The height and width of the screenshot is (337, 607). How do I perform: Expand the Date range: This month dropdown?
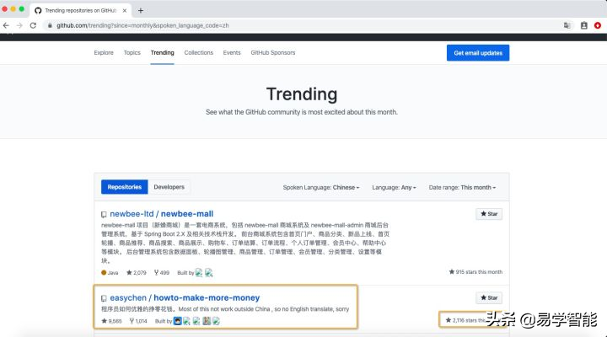click(x=462, y=187)
